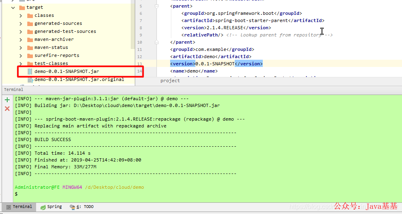The width and height of the screenshot is (402, 214).
Task: Expand the maven-archiver folder
Action: 21,40
